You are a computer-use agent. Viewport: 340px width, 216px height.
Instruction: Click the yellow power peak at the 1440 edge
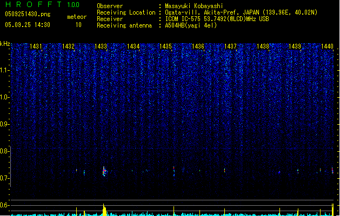click(333, 210)
